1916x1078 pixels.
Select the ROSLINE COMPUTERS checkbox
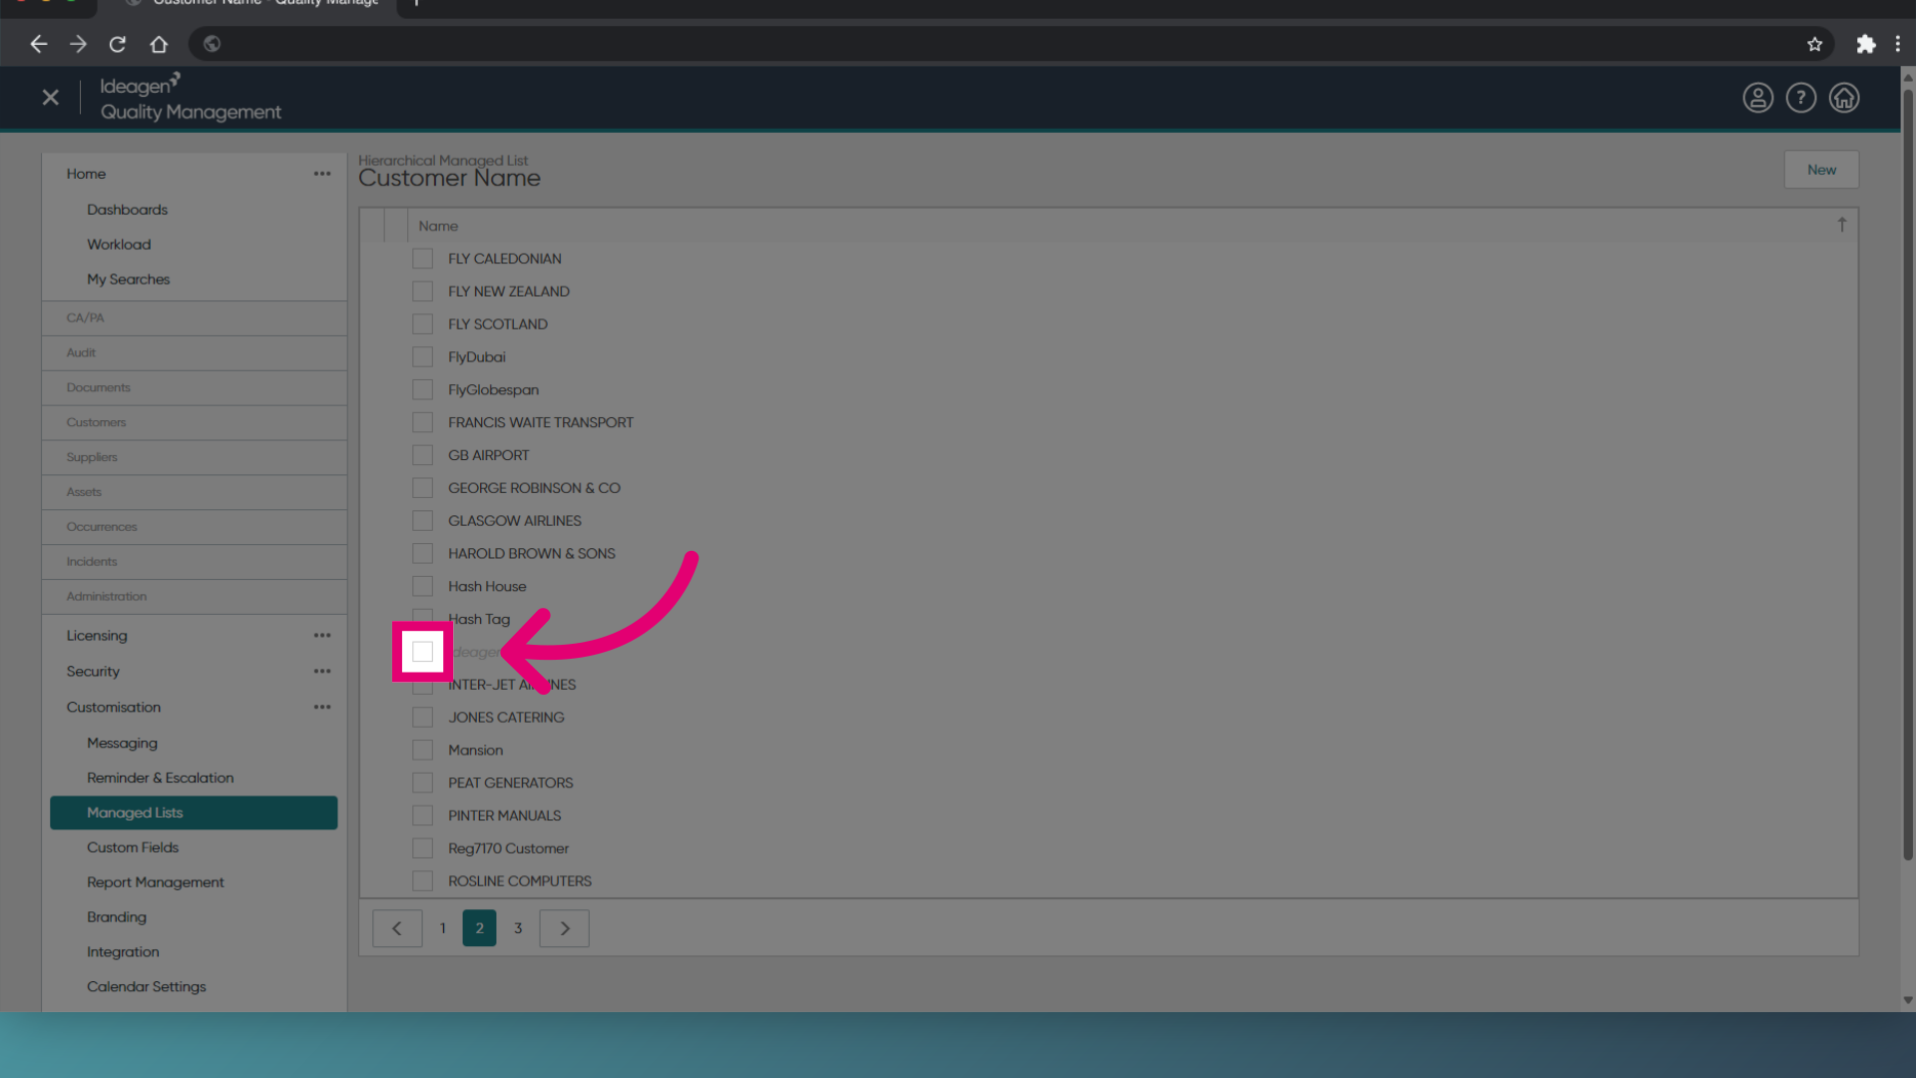tap(422, 881)
